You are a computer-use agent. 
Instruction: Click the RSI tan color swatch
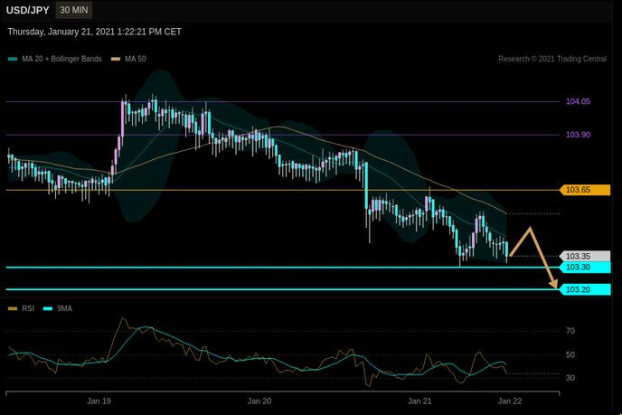13,308
